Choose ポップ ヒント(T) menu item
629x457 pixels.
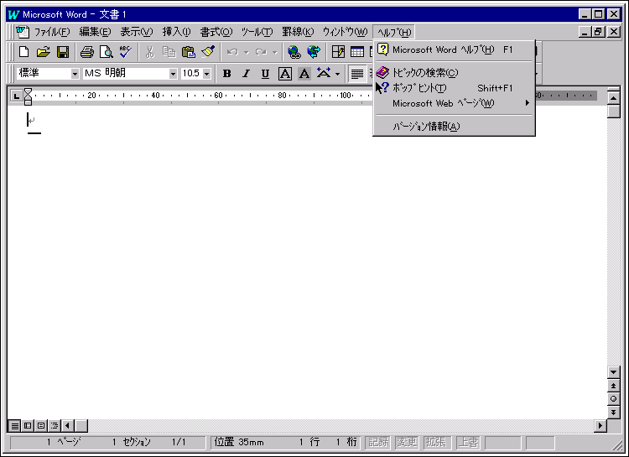point(454,88)
